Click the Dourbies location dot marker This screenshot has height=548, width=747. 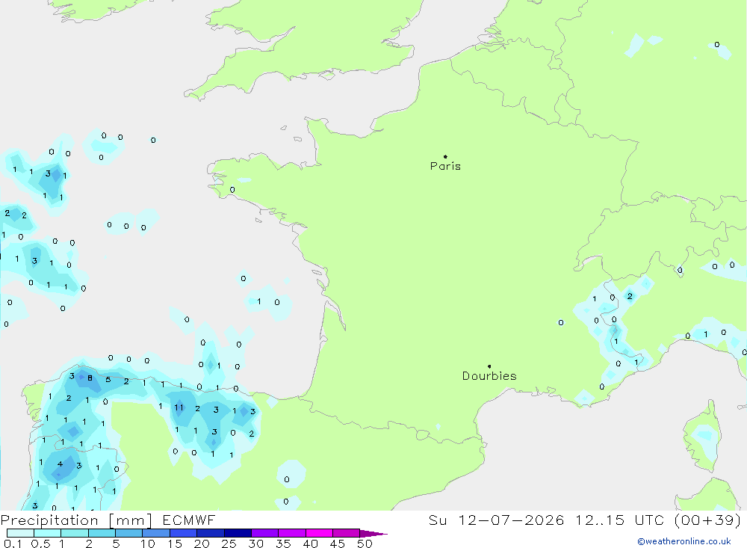pos(489,366)
